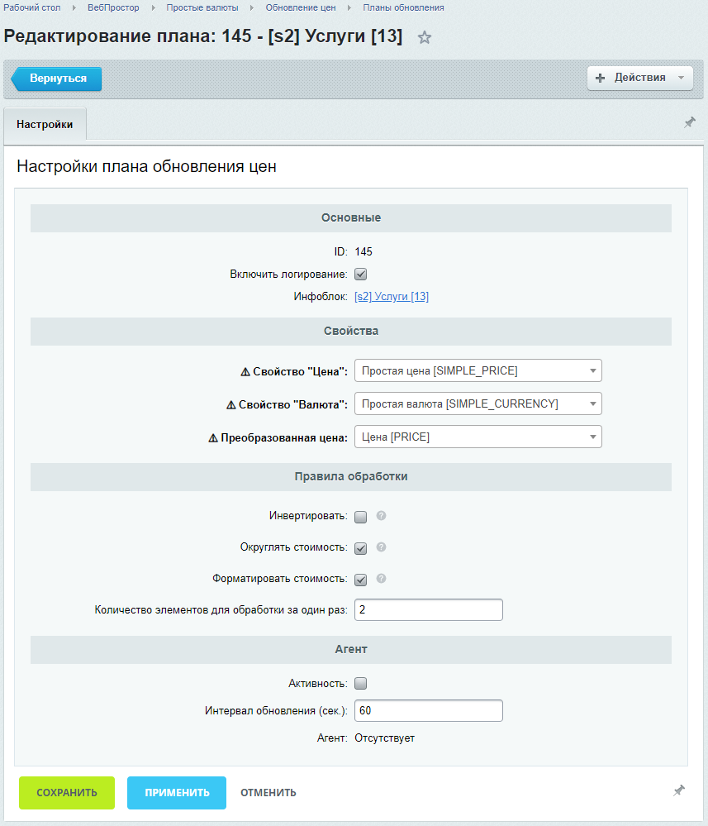The height and width of the screenshot is (826, 708).
Task: Open the ВебПростор breadcrumb
Action: [113, 8]
